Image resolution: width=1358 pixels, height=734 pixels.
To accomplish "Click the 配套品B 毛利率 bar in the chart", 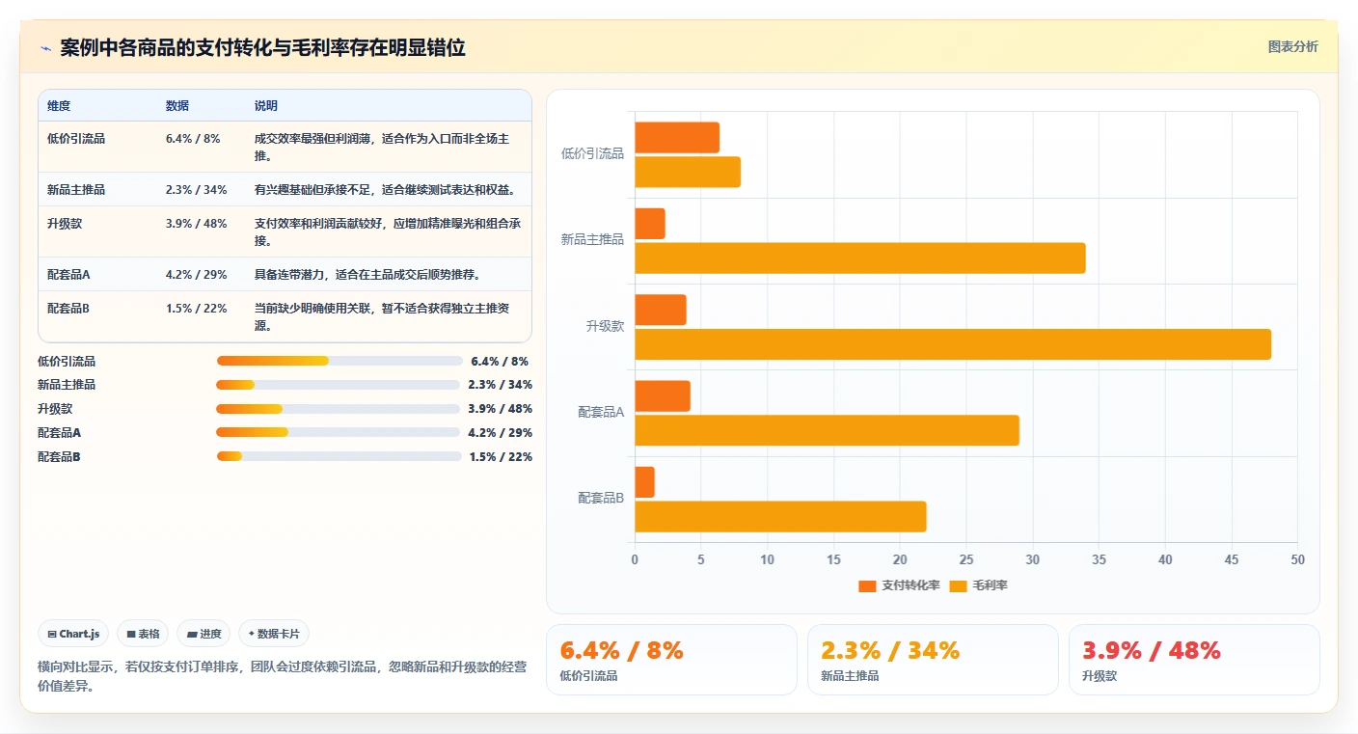I will tap(780, 517).
